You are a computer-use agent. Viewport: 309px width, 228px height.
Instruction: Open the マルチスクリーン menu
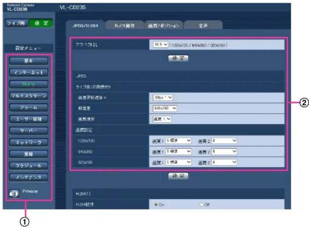[29, 96]
